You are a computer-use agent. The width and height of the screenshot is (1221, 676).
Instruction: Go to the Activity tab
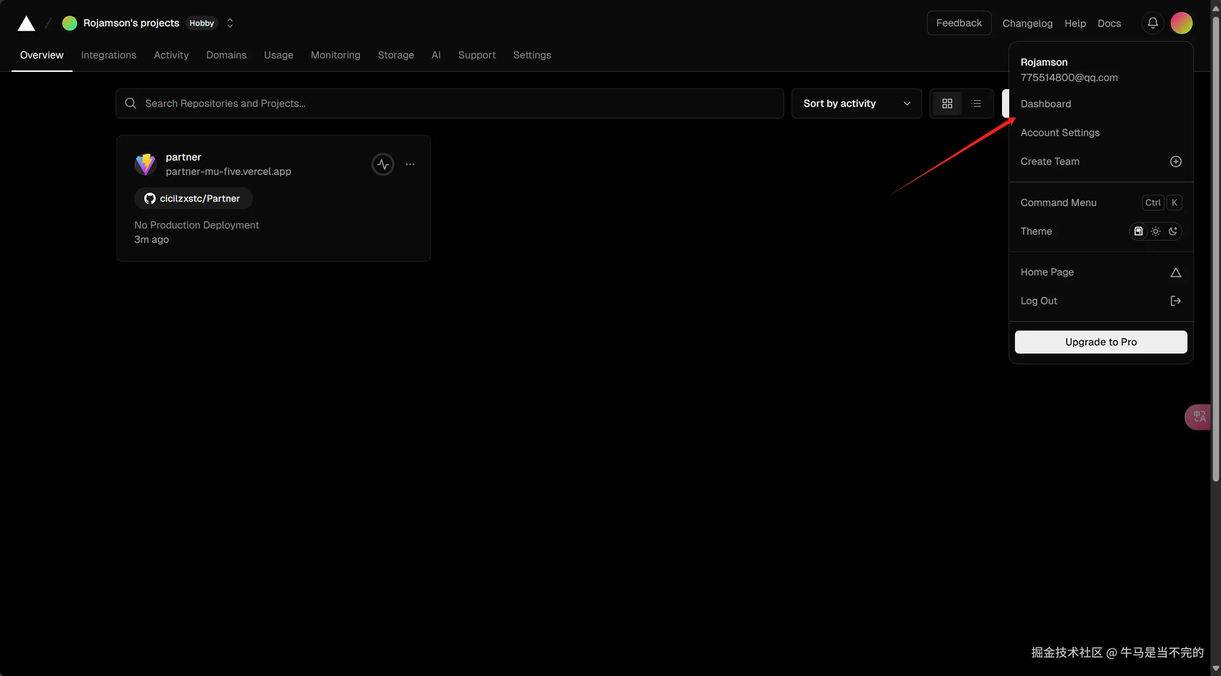171,55
